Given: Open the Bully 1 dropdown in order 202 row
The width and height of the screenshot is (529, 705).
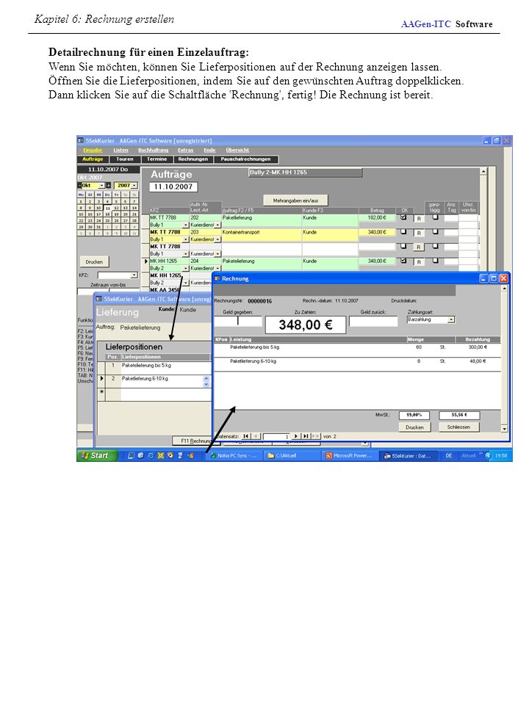Looking at the screenshot, I should pos(185,225).
